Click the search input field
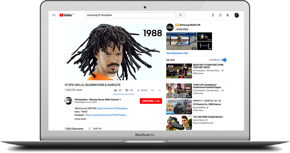 130,15
